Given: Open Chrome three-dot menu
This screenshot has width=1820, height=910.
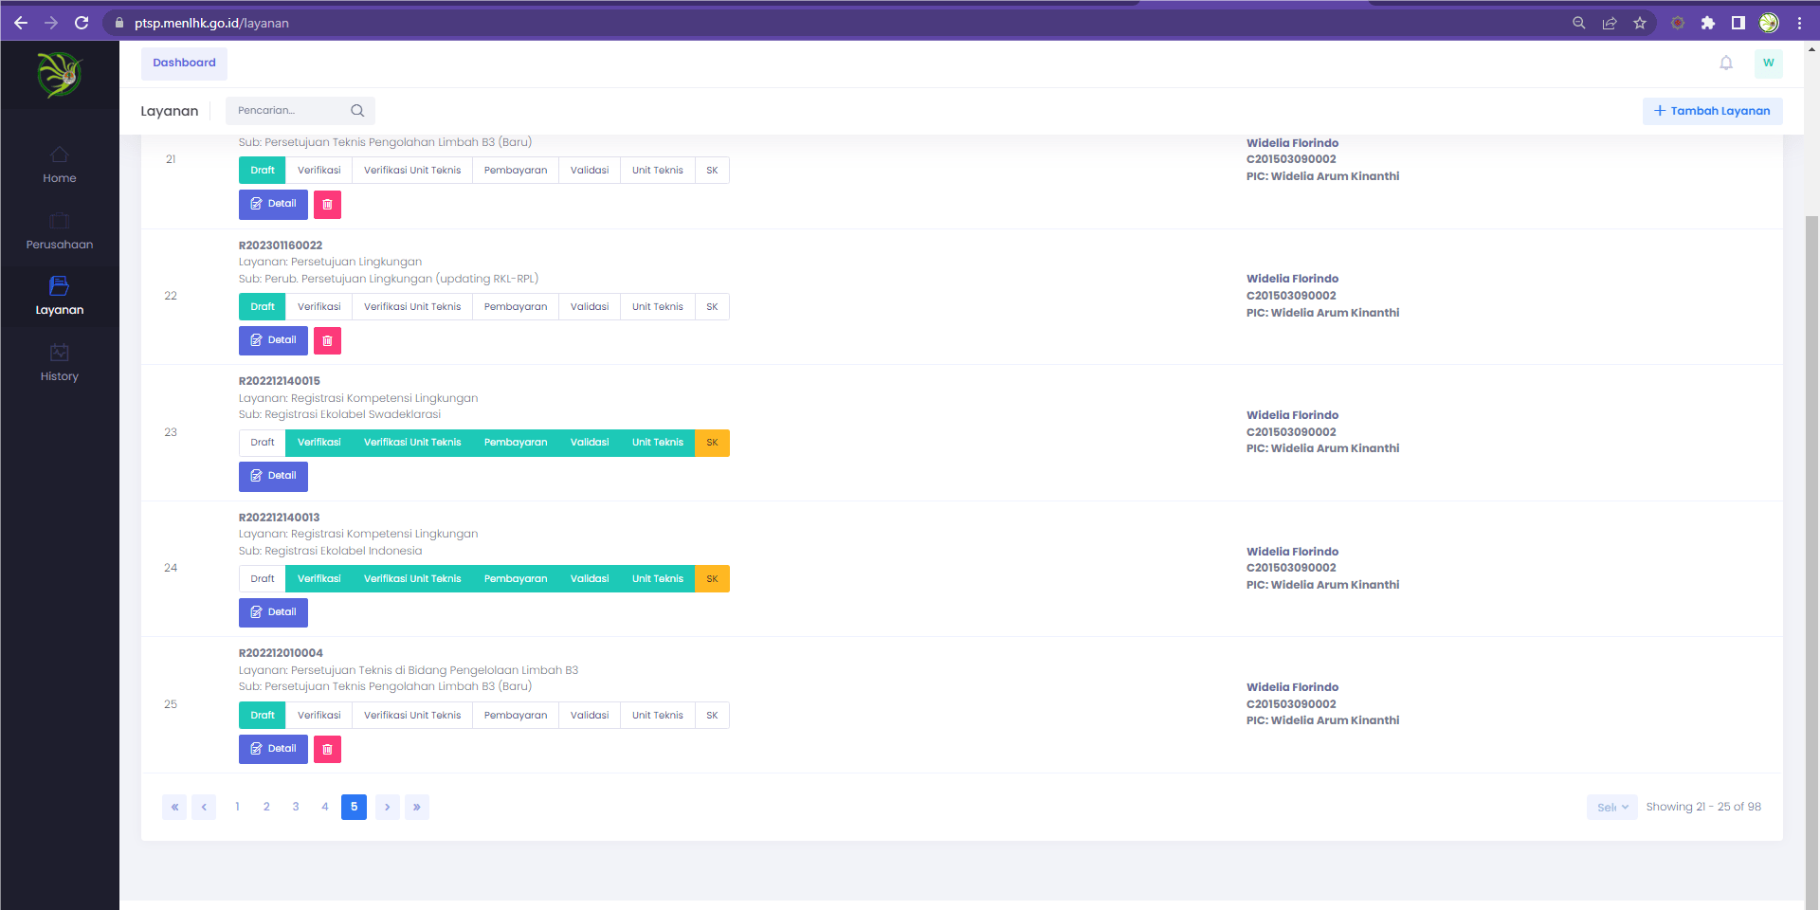Looking at the screenshot, I should point(1799,23).
